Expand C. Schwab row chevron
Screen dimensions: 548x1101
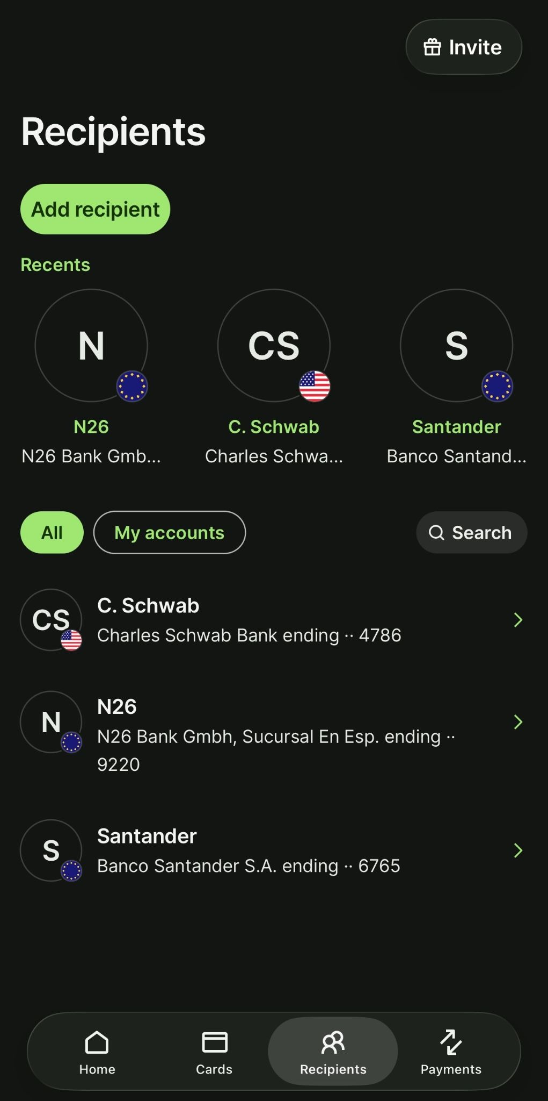(x=518, y=620)
